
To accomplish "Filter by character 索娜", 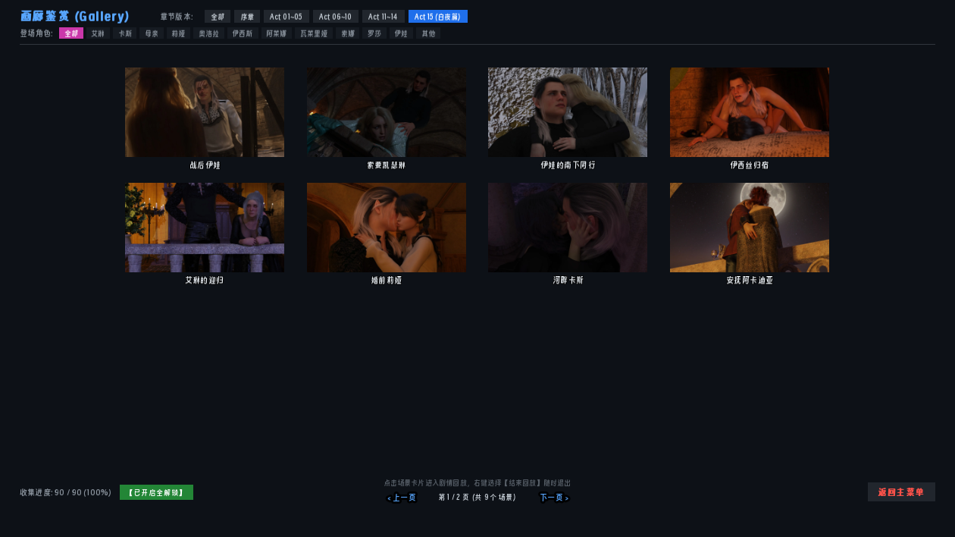I will click(348, 33).
